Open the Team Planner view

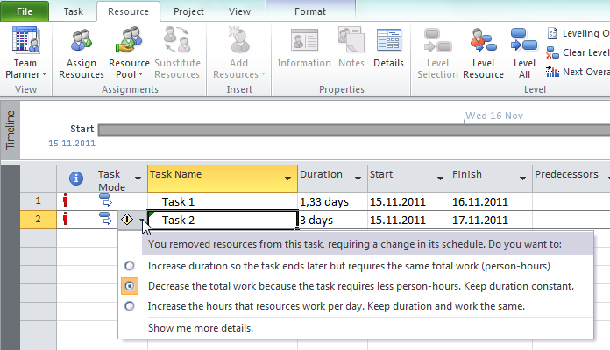tap(25, 52)
